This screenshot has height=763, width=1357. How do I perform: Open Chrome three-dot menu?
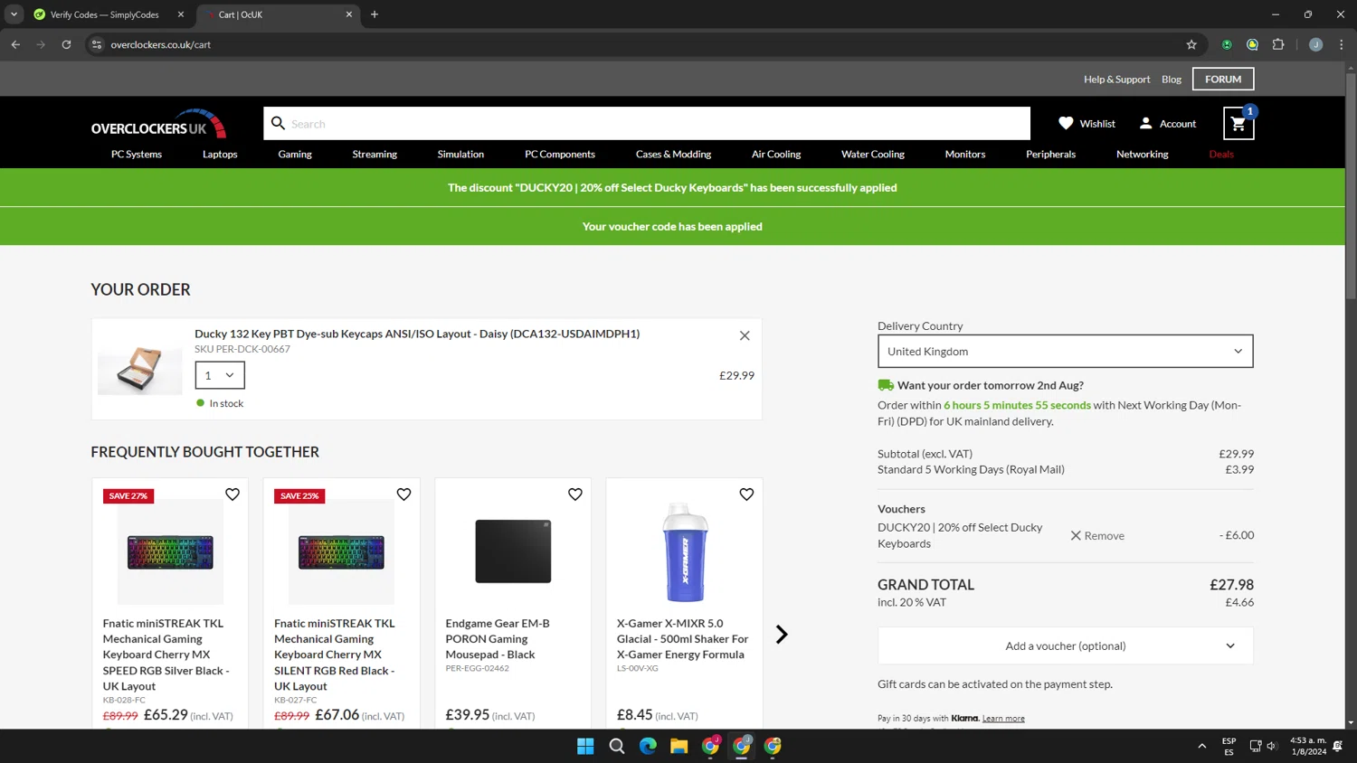pyautogui.click(x=1342, y=44)
